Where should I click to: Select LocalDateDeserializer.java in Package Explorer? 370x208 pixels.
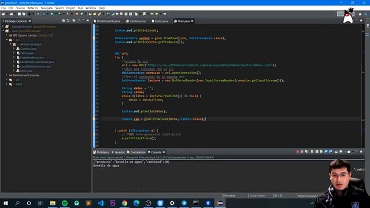pyautogui.click(x=37, y=62)
